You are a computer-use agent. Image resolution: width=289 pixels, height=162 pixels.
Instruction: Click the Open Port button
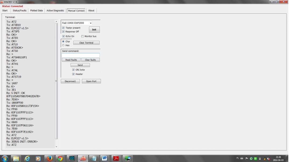click(x=91, y=81)
